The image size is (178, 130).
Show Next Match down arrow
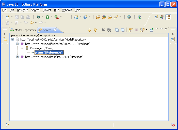coord(89,30)
